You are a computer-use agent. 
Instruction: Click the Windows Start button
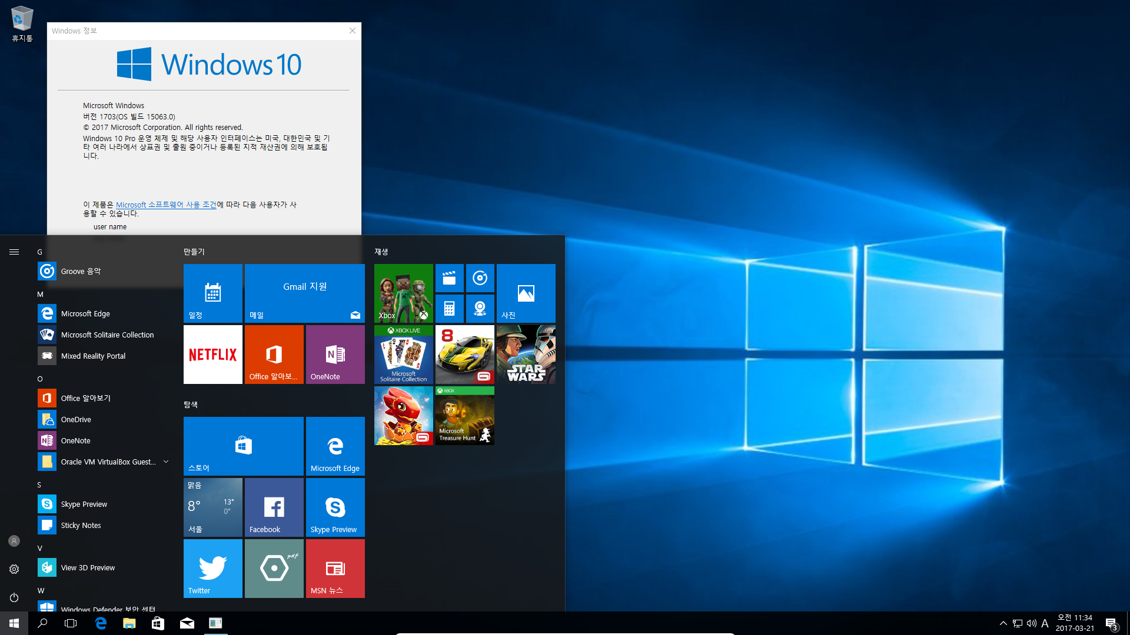click(14, 623)
